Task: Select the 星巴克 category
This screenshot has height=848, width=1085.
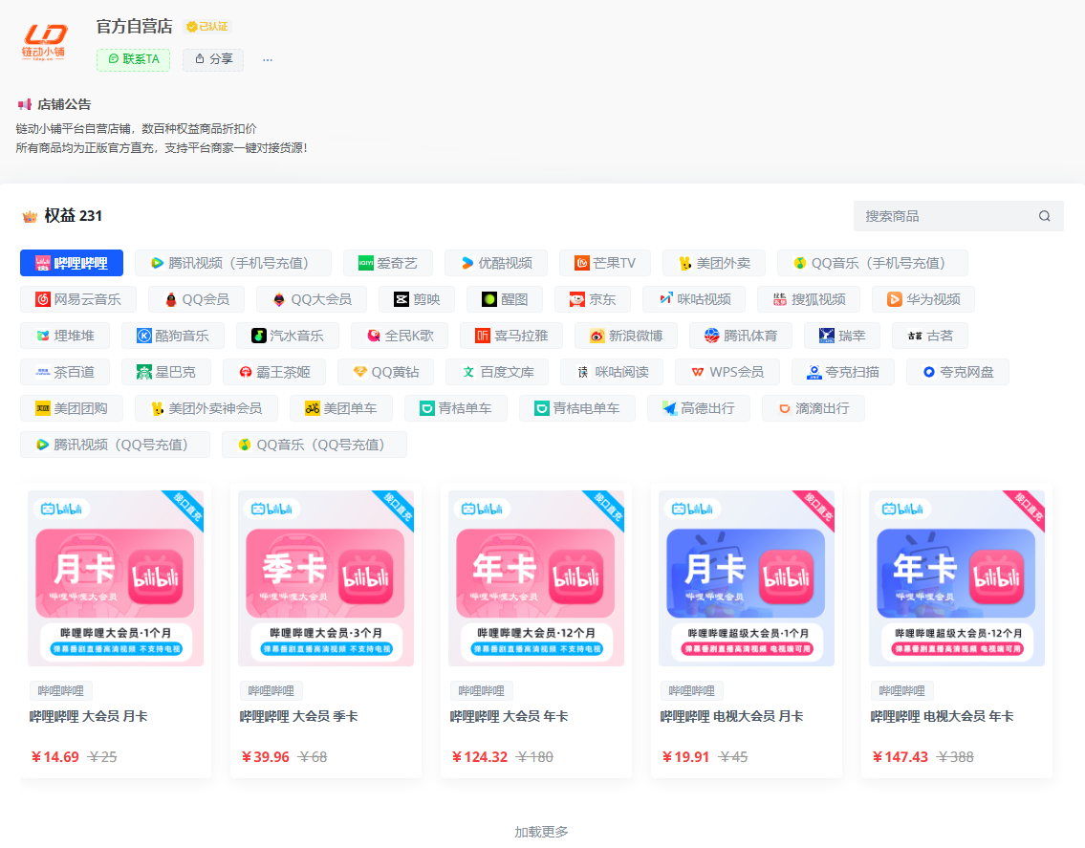Action: tap(166, 372)
